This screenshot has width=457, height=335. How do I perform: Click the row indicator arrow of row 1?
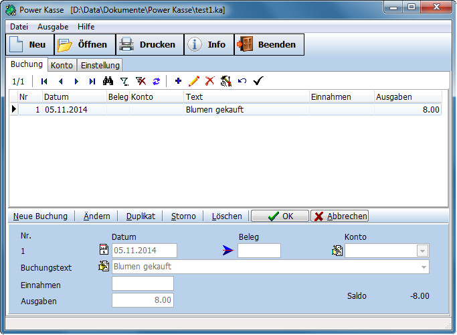click(13, 109)
